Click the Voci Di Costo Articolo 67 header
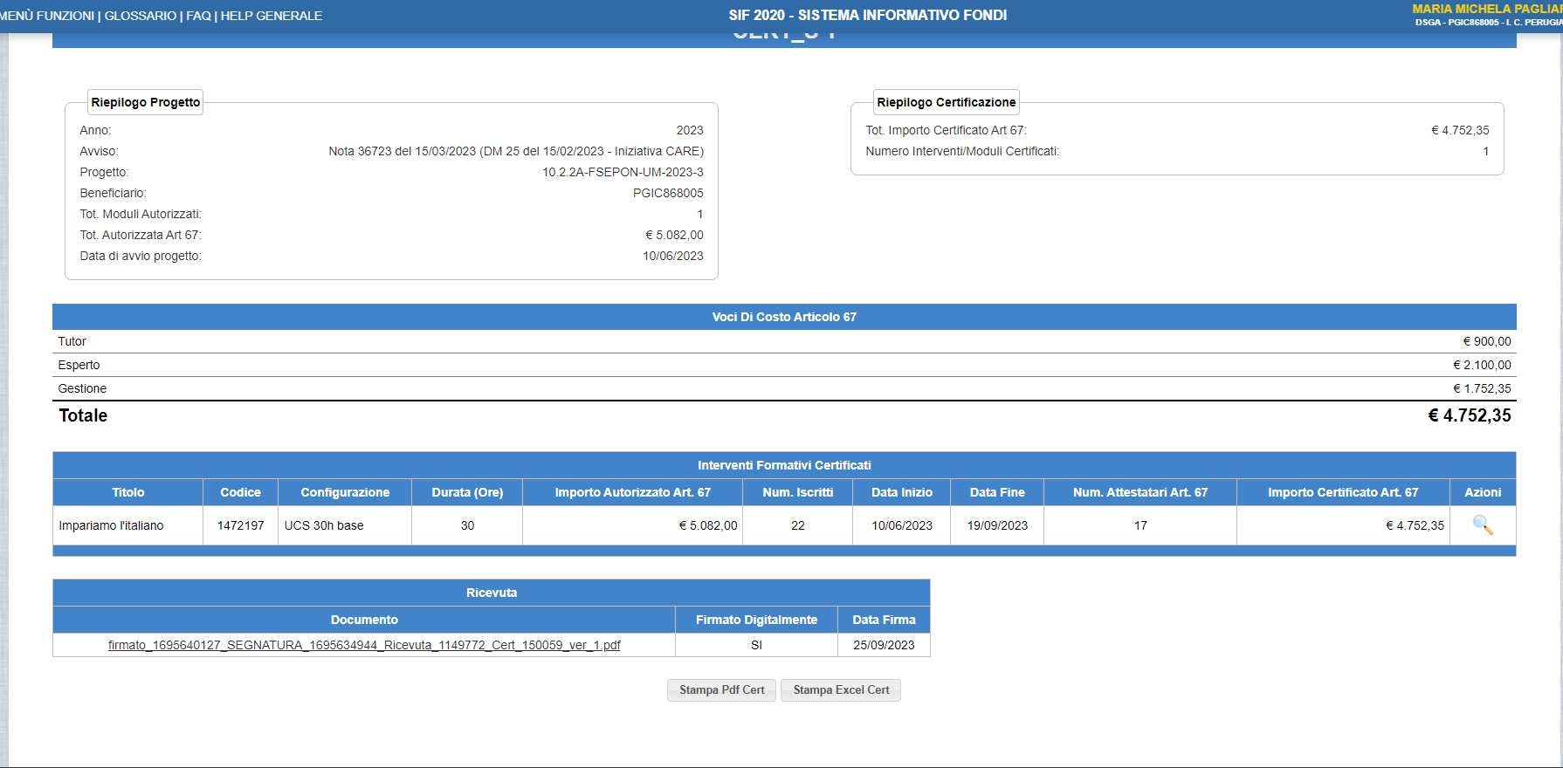 pyautogui.click(x=783, y=317)
